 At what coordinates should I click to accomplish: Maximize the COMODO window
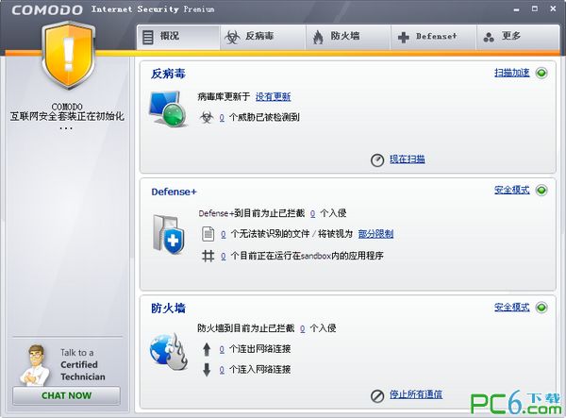click(535, 8)
